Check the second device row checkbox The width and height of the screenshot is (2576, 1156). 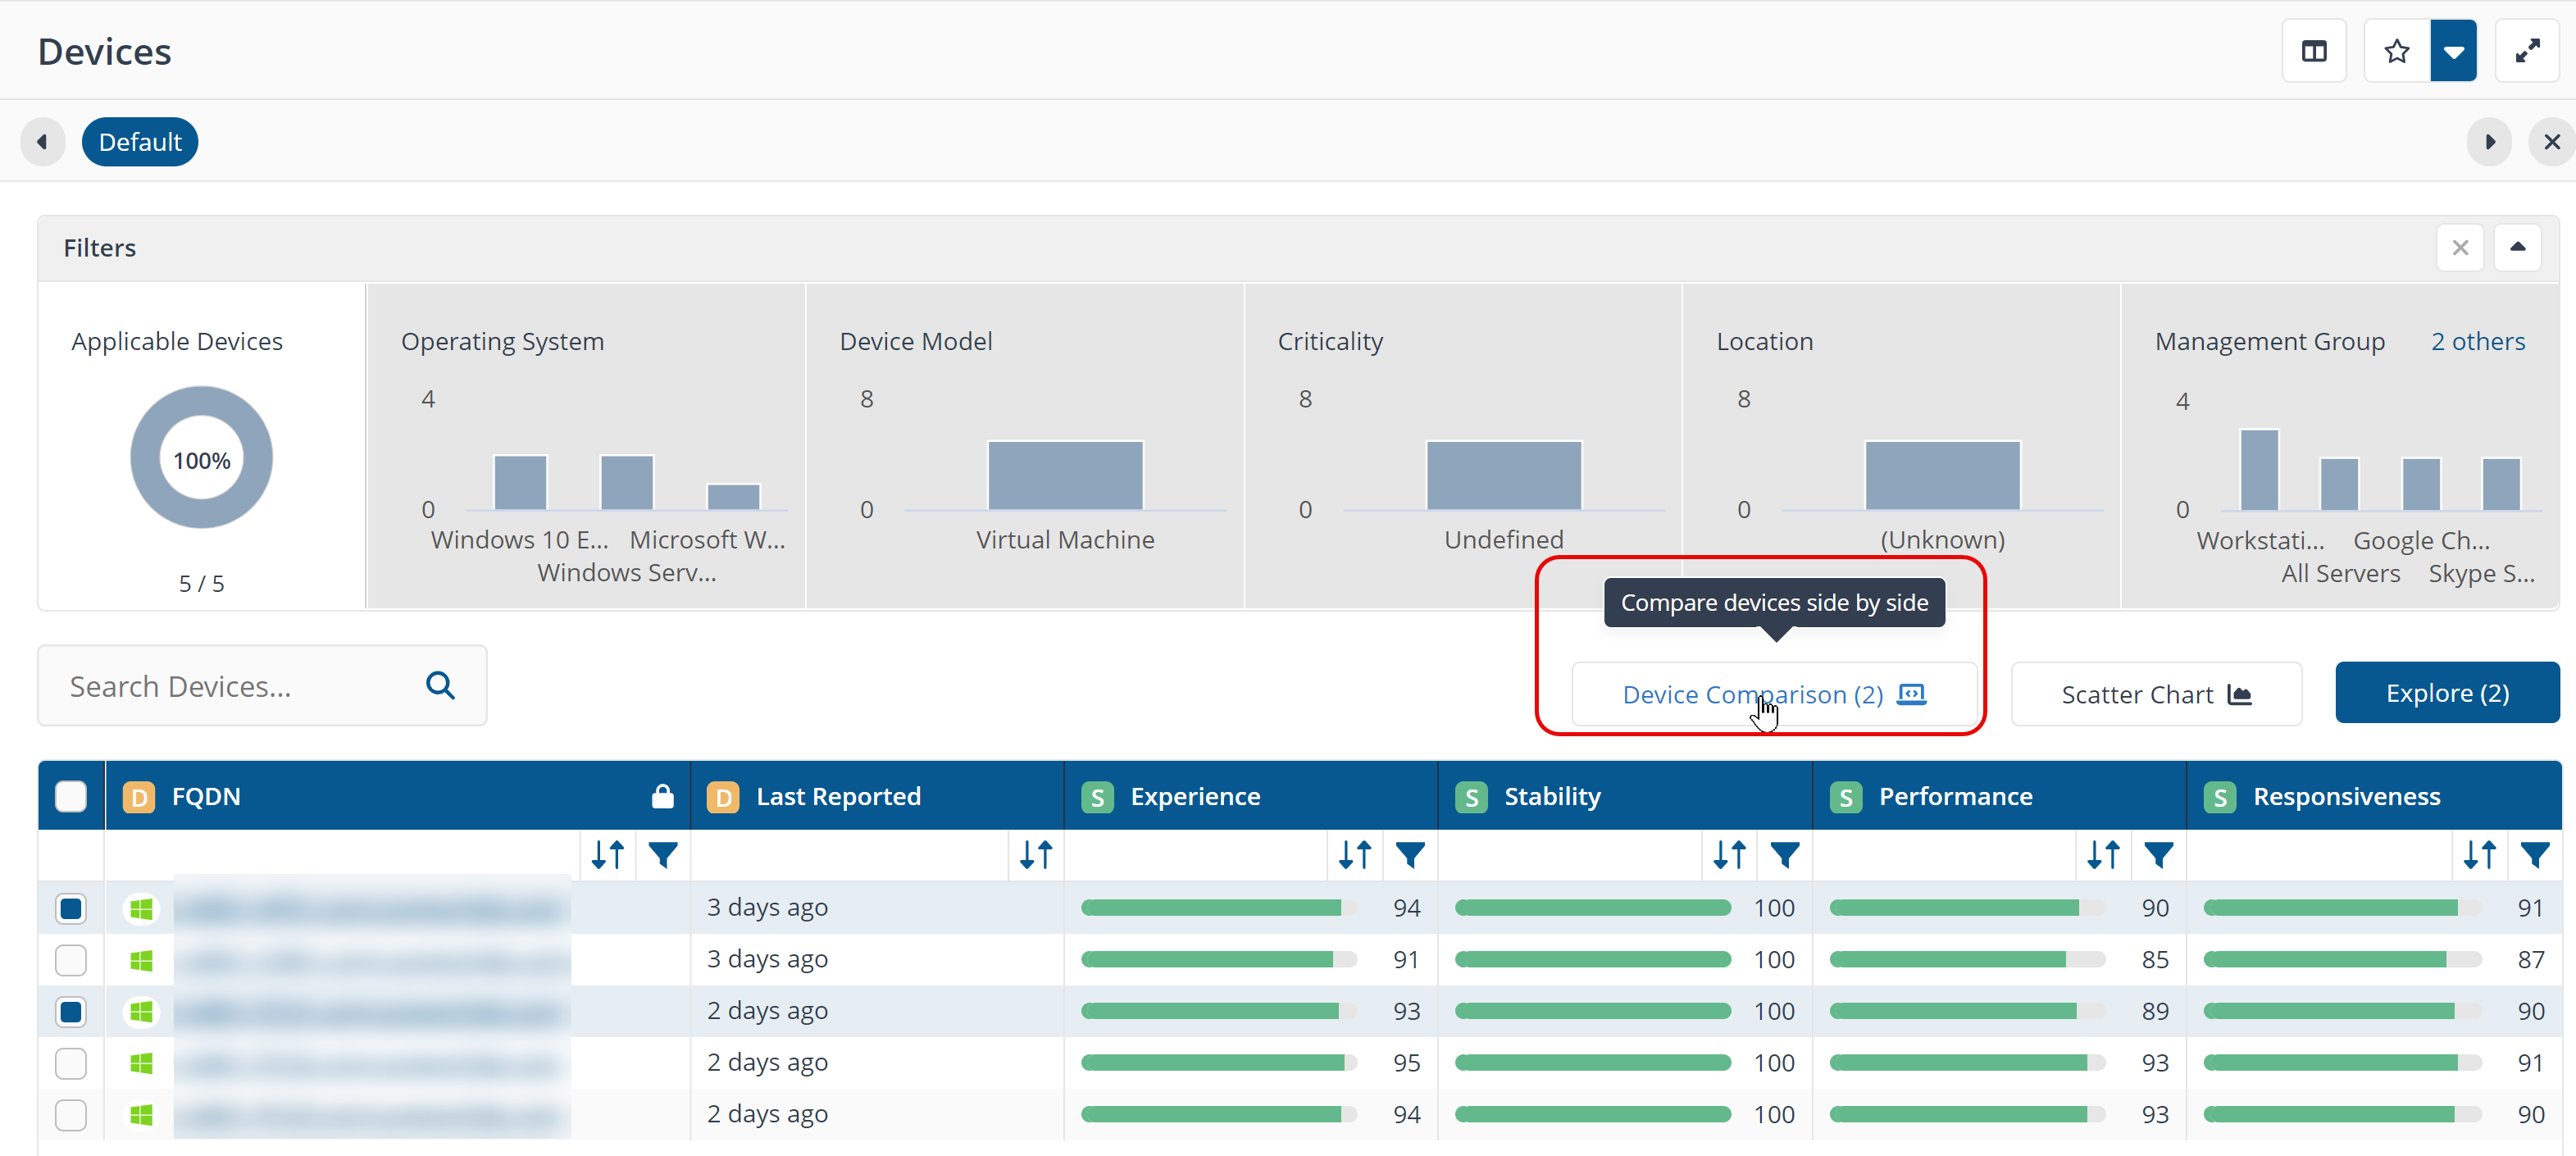pyautogui.click(x=71, y=960)
